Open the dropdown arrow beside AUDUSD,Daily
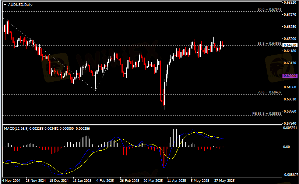Viewport: 299px width, 184px height. click(x=5, y=4)
